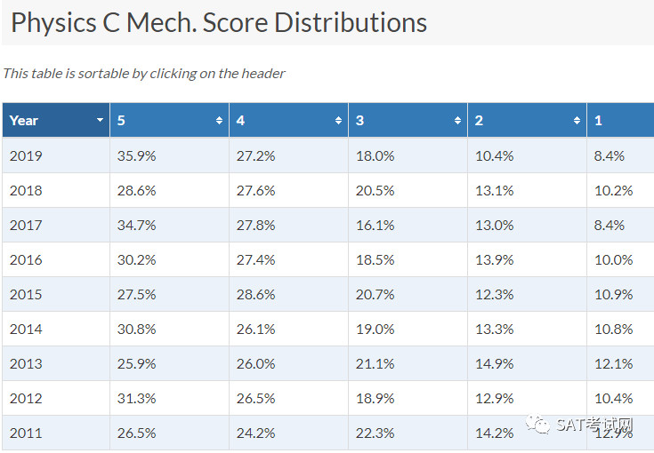The image size is (654, 453).
Task: Click the 35.9% cell for 2019
Action: 169,155
